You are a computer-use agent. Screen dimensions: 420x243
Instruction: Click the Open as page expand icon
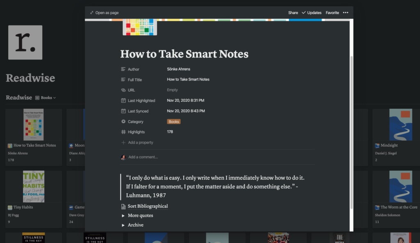tap(91, 13)
